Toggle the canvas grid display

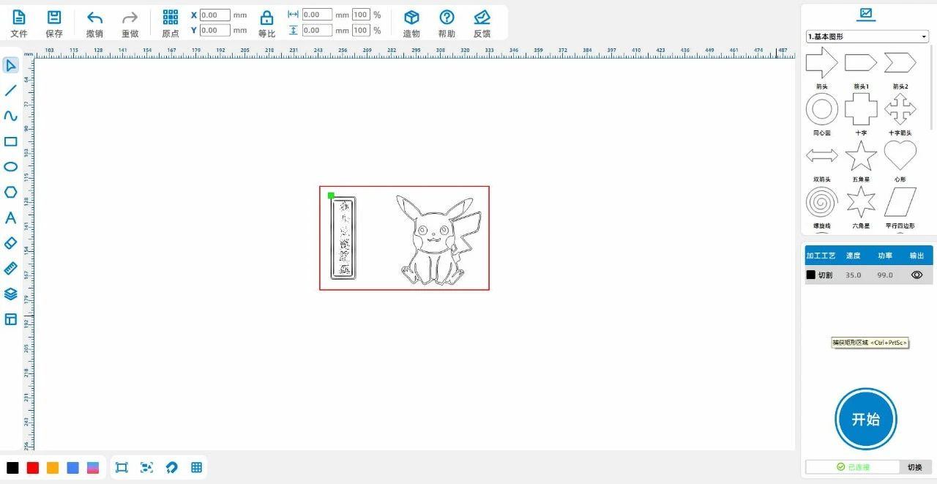click(196, 467)
